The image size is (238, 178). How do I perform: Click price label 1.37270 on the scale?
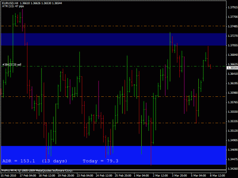(x=233, y=36)
